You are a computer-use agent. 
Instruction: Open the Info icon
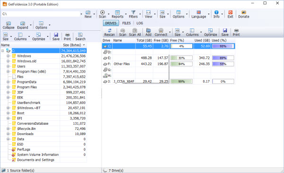pyautogui.click(x=216, y=12)
